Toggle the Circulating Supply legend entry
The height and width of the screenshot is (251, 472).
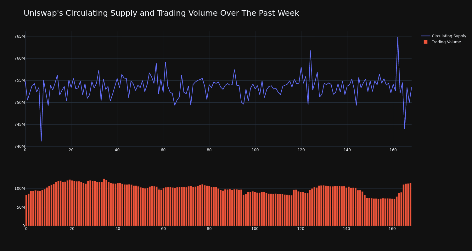(x=443, y=36)
